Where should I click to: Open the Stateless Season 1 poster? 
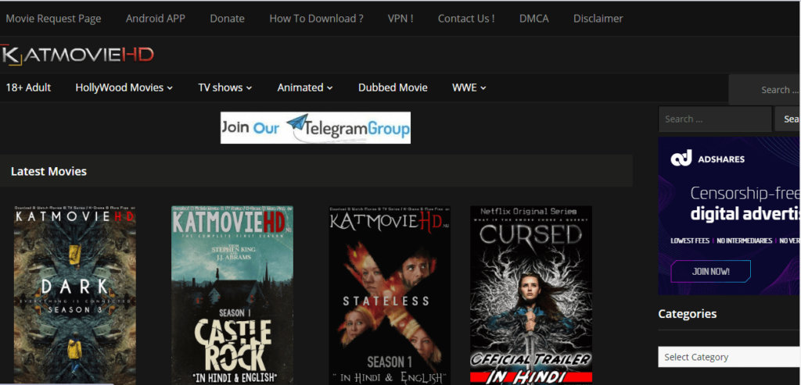tap(390, 294)
